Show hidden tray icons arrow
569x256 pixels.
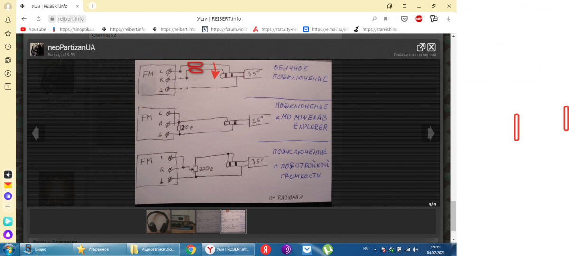click(x=375, y=249)
